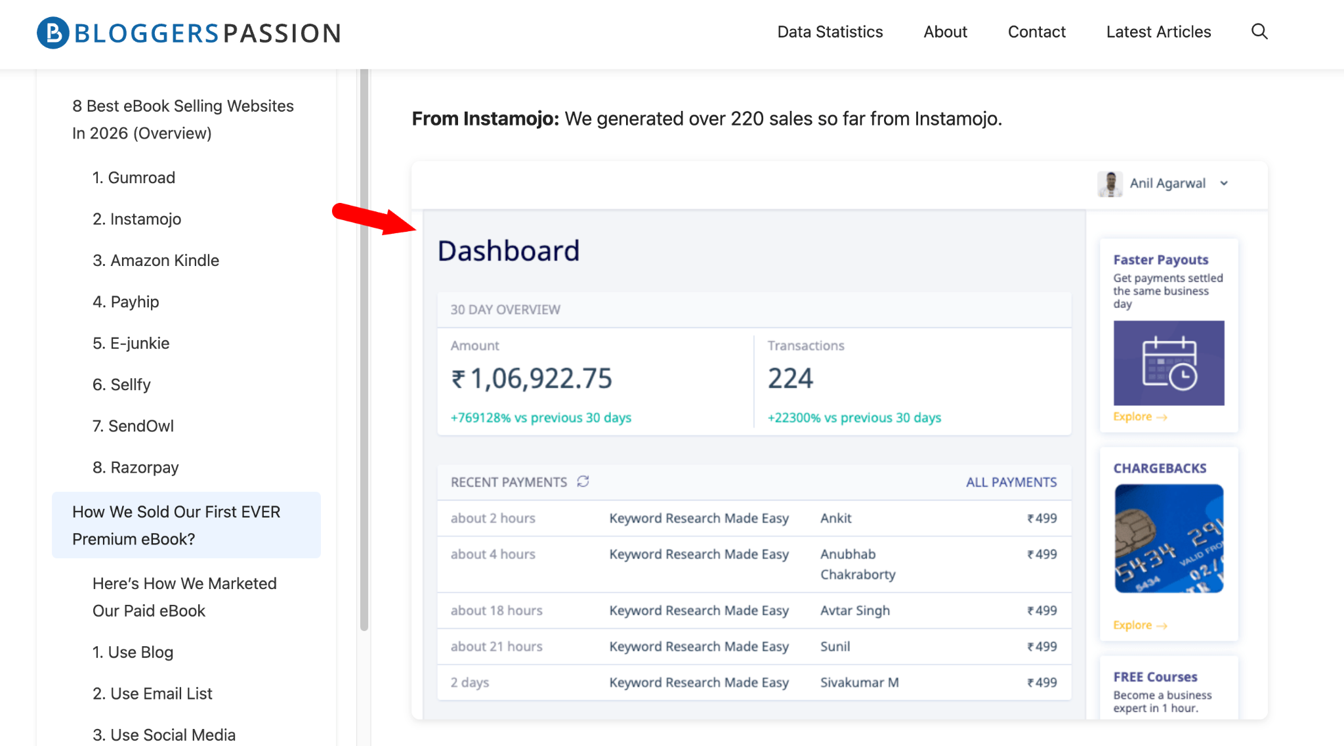The image size is (1344, 746).
Task: Click the table of contents scrollbar
Action: coord(364,350)
